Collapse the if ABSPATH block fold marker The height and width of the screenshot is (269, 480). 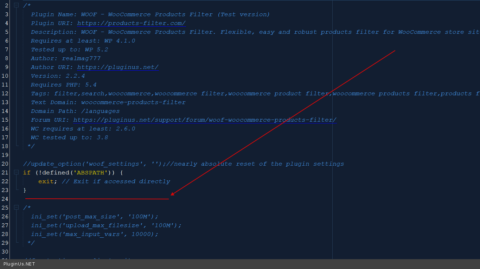[16, 173]
